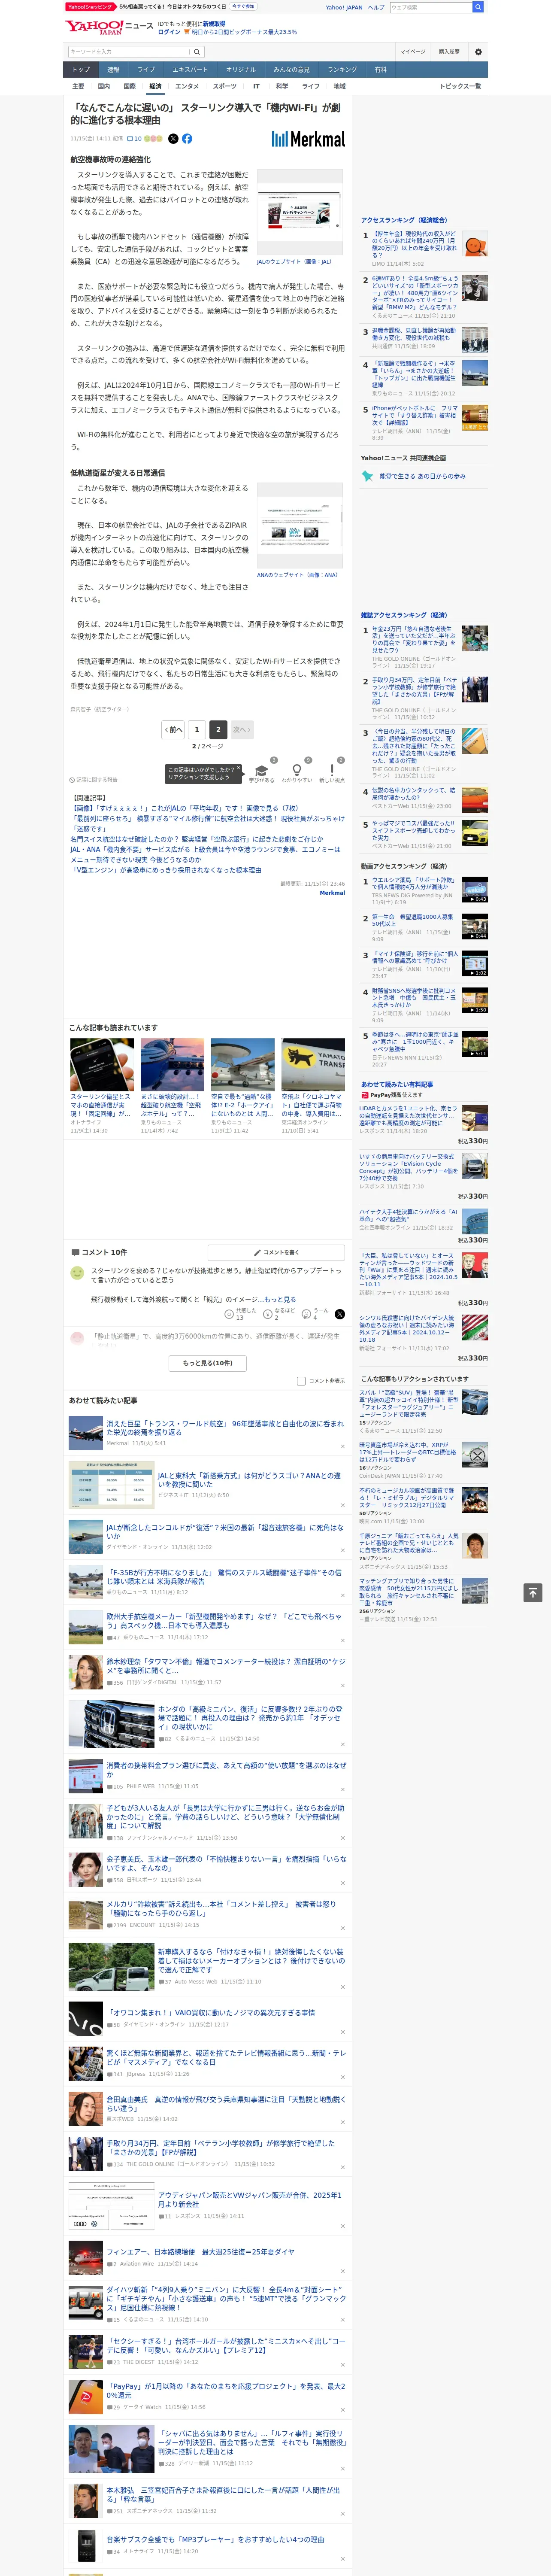Click the '記事に関する報告' report icon link

pyautogui.click(x=93, y=780)
